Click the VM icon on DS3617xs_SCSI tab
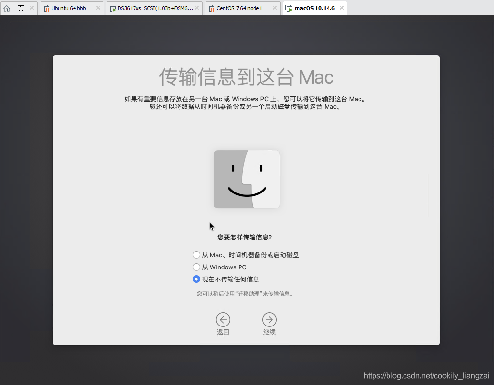The width and height of the screenshot is (494, 385). point(112,8)
